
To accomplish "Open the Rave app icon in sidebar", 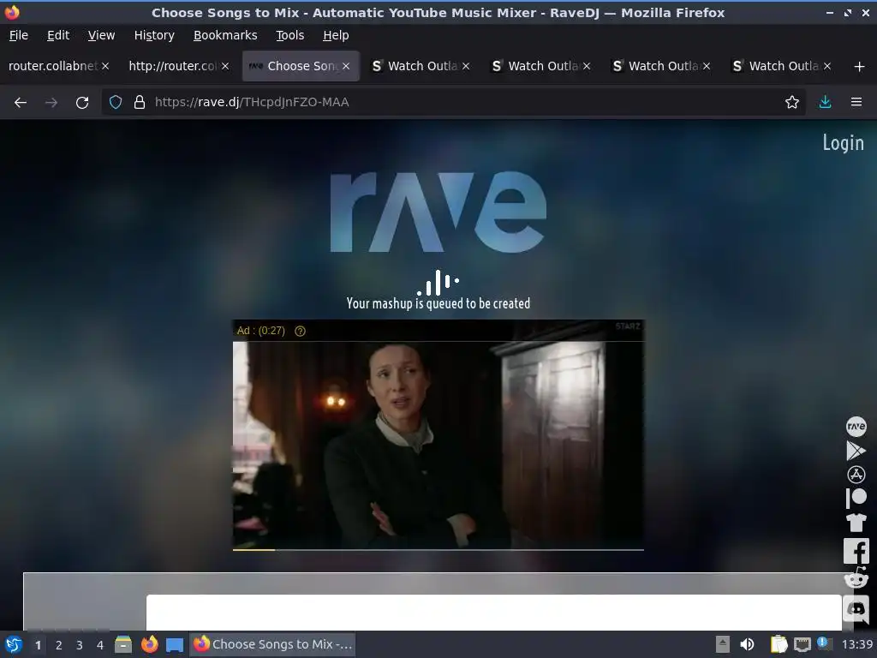I will pos(856,427).
